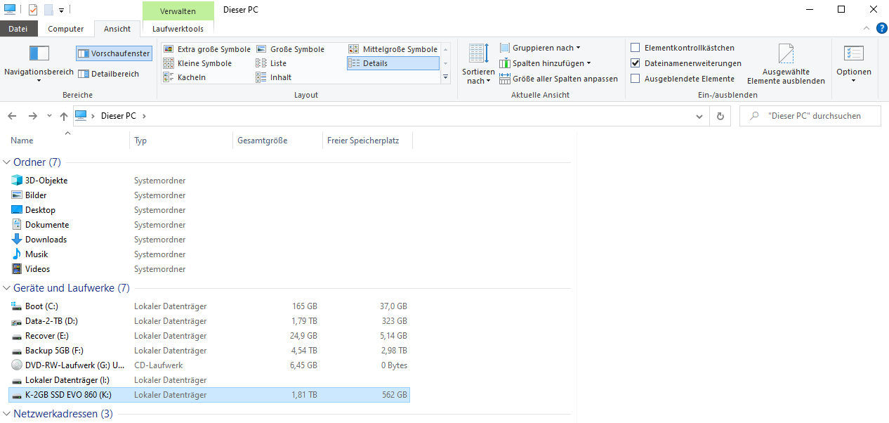Switch to the Laufwerktools tab
The width and height of the screenshot is (889, 423).
pyautogui.click(x=178, y=29)
